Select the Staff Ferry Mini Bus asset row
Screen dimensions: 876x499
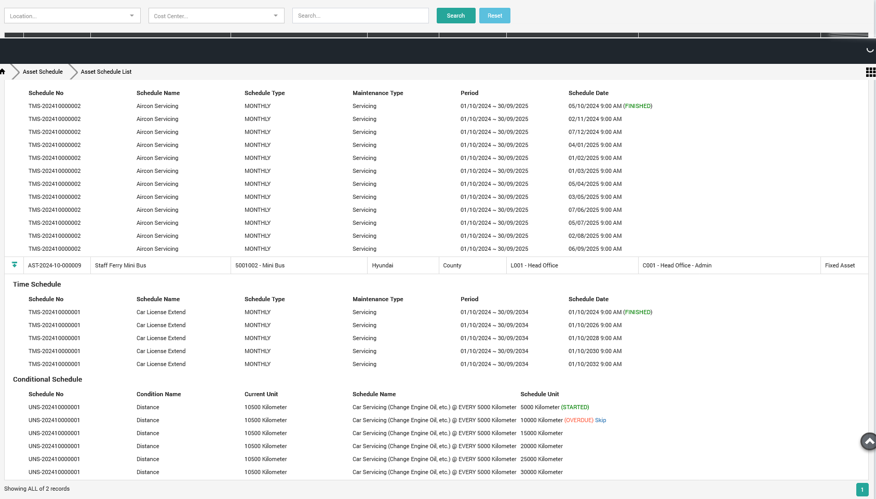120,265
